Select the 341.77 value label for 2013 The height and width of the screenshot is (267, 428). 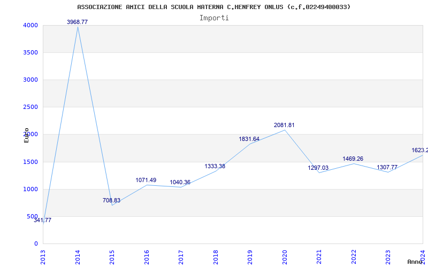pyautogui.click(x=42, y=221)
